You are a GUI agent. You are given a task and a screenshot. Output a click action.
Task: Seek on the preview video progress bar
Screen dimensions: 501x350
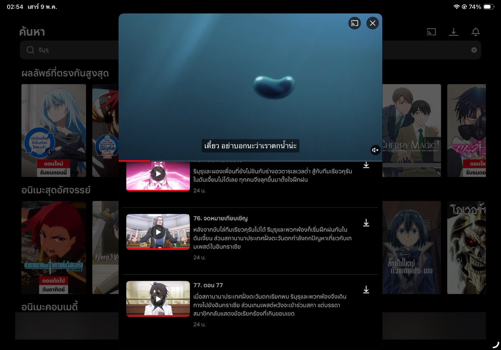tap(250, 161)
